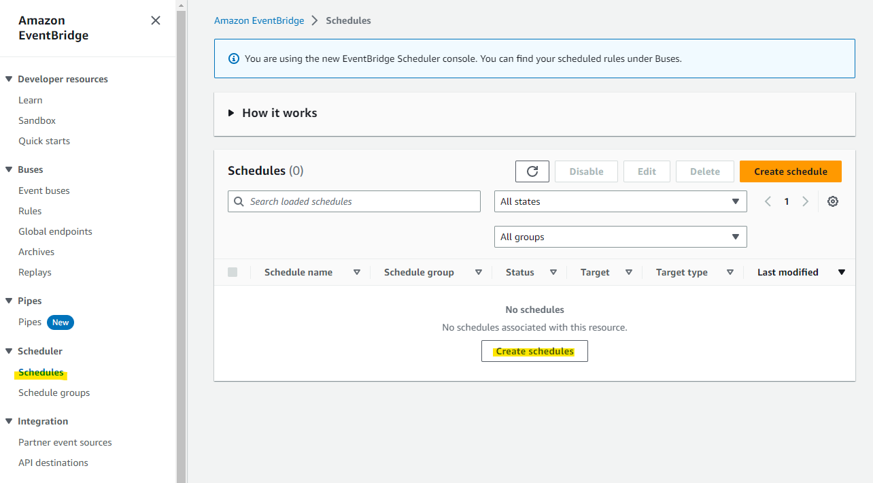Open Schedule groups in sidebar
The height and width of the screenshot is (483, 873).
click(54, 393)
